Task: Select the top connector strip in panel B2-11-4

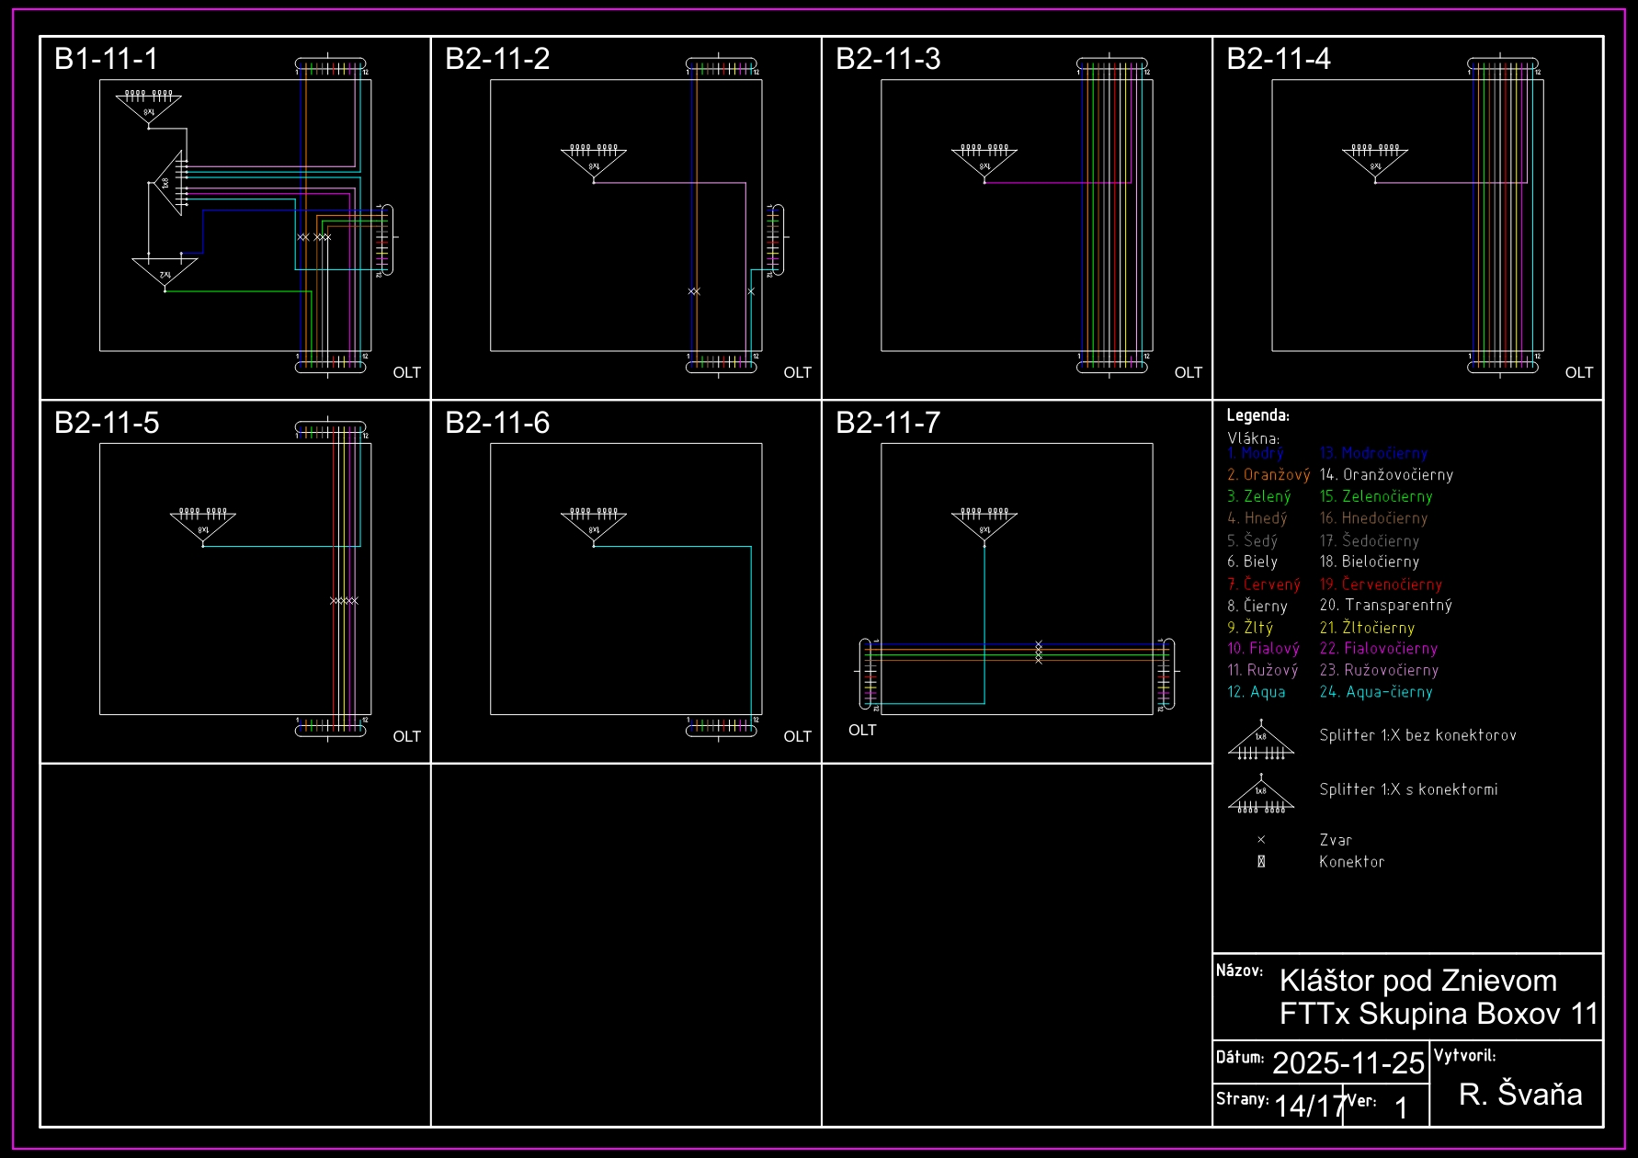Action: [1503, 66]
